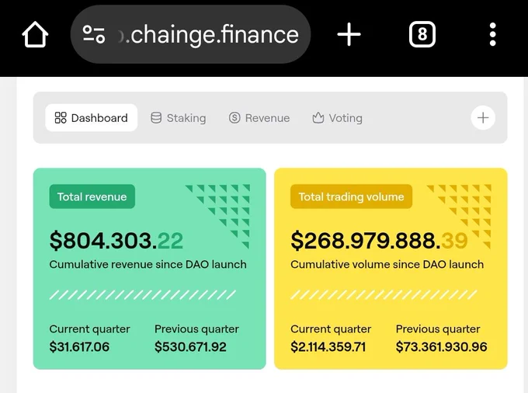Open the tab switcher showing 8

pyautogui.click(x=422, y=34)
